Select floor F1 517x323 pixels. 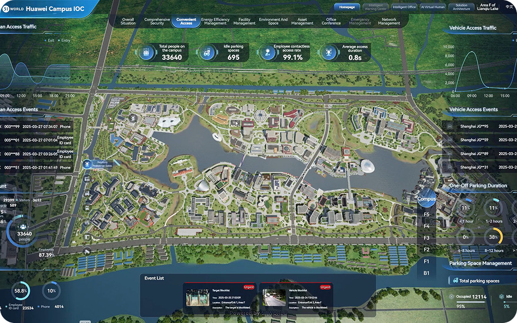427,261
